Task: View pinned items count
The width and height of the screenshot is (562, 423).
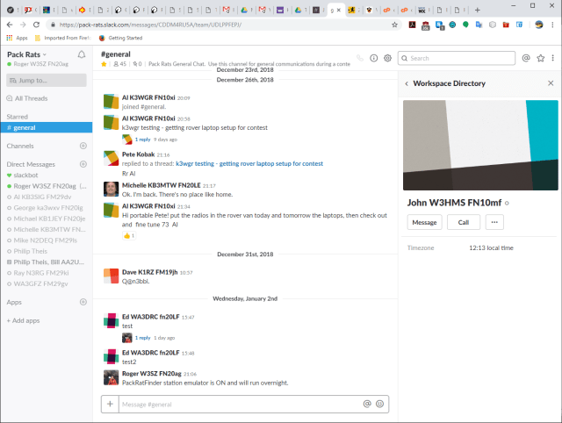Action: click(x=137, y=64)
